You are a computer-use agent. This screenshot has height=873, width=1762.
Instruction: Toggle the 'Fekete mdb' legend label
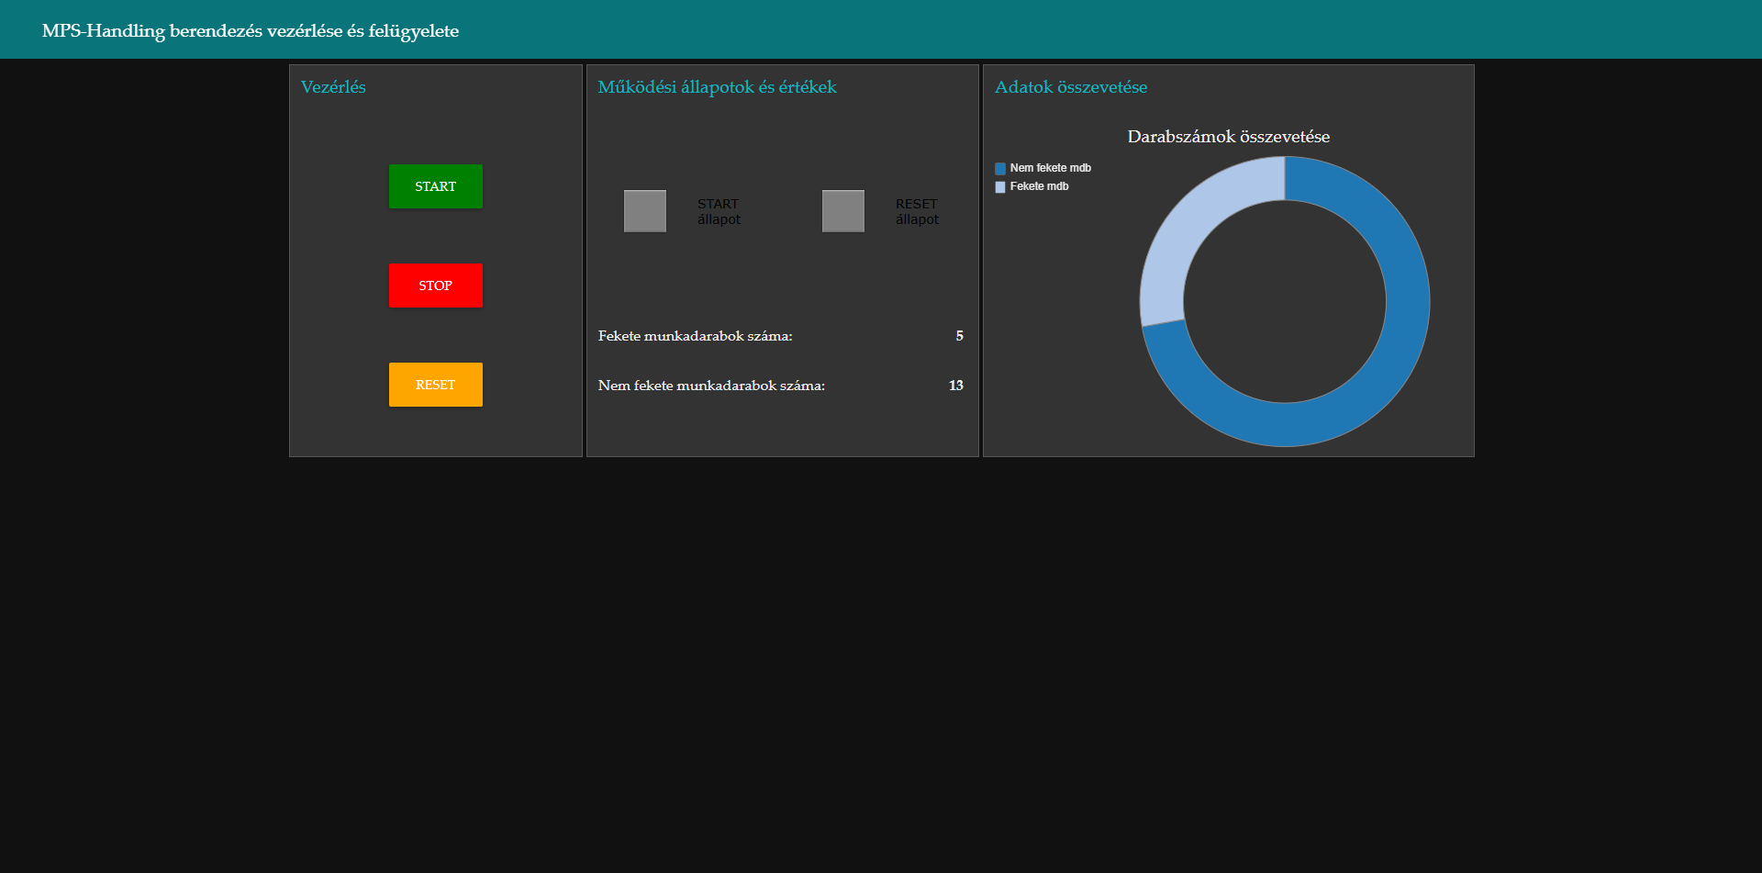[x=1039, y=186]
